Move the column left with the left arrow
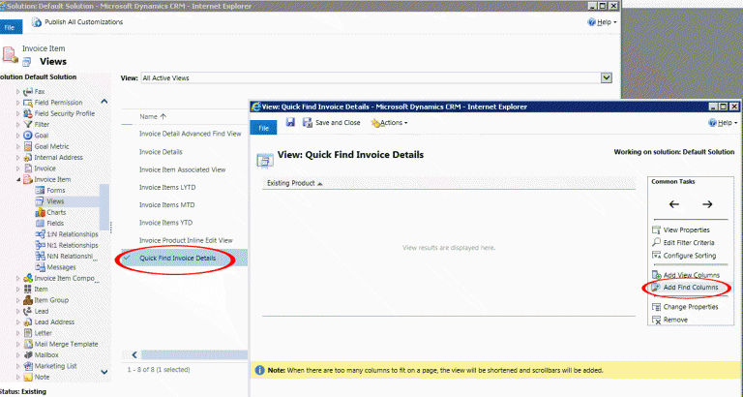The height and width of the screenshot is (397, 743). tap(673, 204)
